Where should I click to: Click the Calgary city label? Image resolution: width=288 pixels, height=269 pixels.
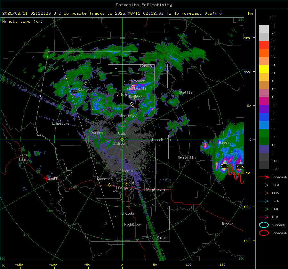tap(125, 188)
